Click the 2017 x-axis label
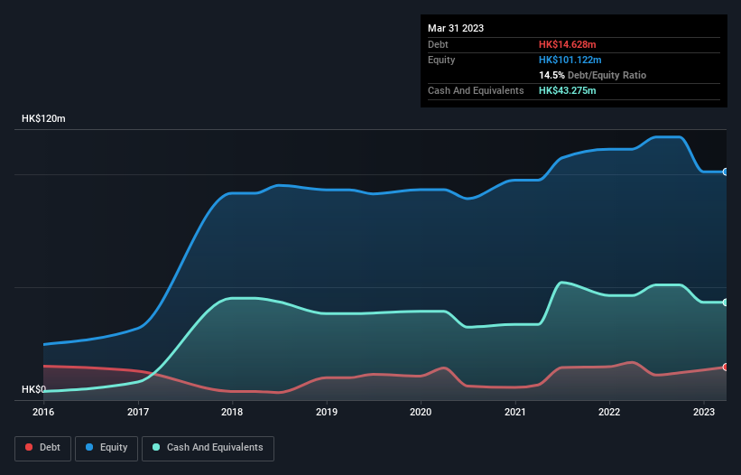This screenshot has width=741, height=475. point(138,412)
